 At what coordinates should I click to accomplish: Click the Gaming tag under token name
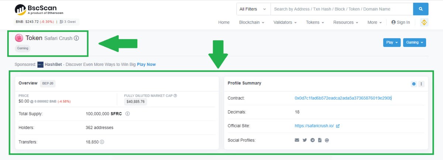coord(23,48)
